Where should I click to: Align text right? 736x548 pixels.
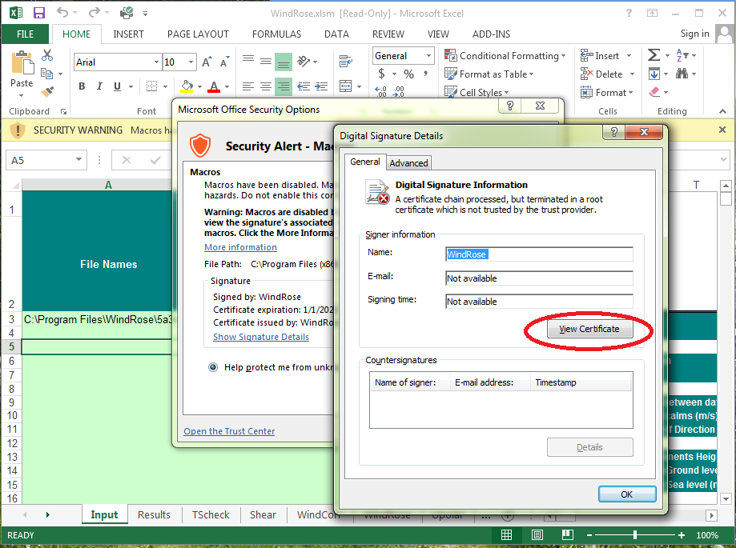[x=284, y=86]
